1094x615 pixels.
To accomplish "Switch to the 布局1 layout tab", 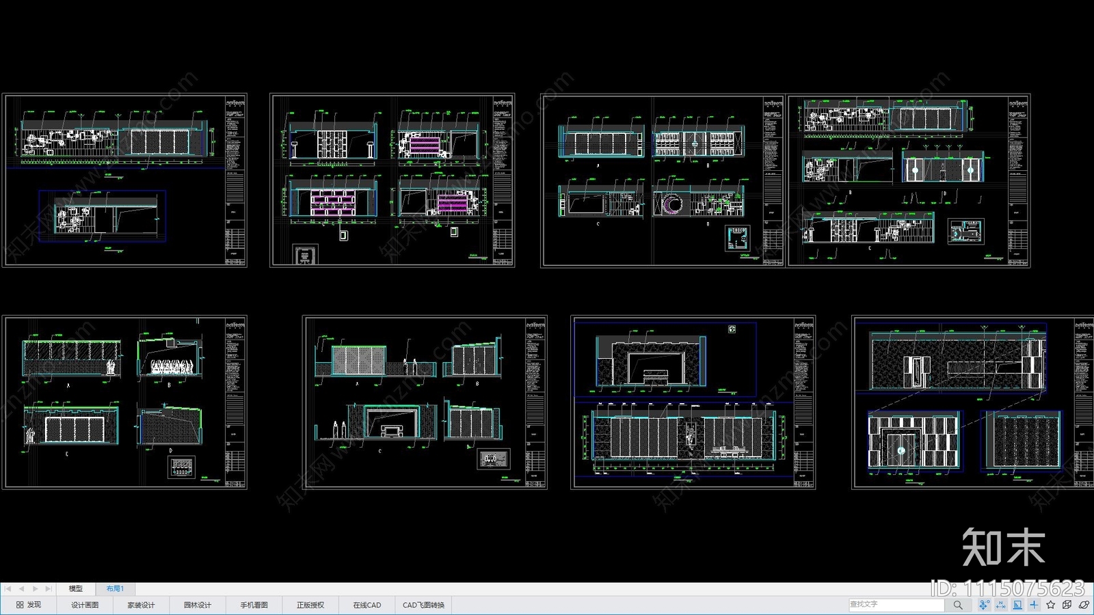I will 115,588.
